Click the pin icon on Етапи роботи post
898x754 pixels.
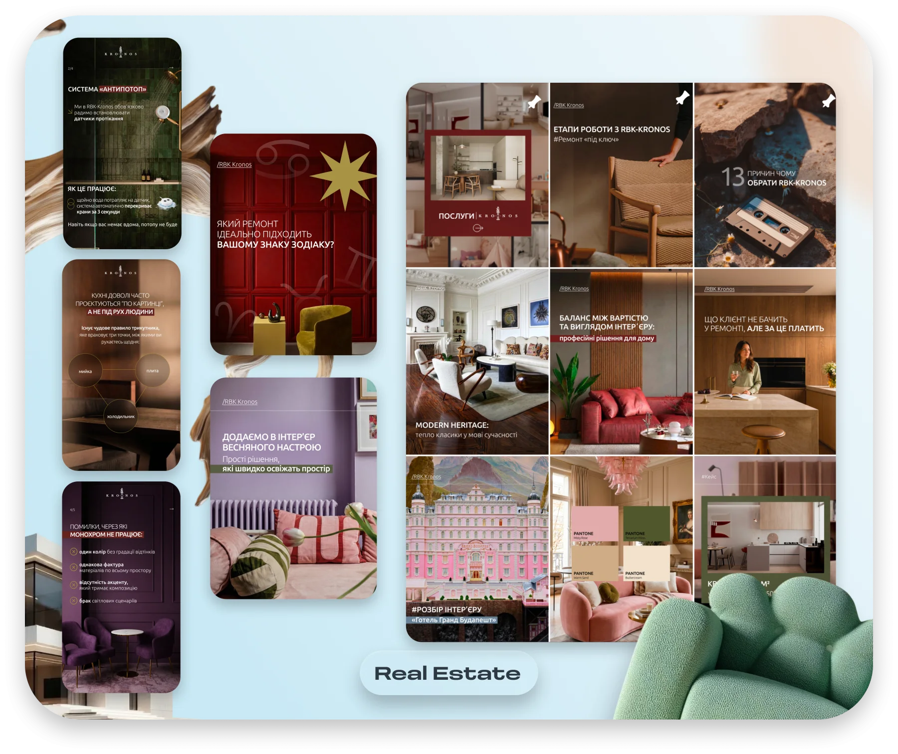[x=682, y=98]
